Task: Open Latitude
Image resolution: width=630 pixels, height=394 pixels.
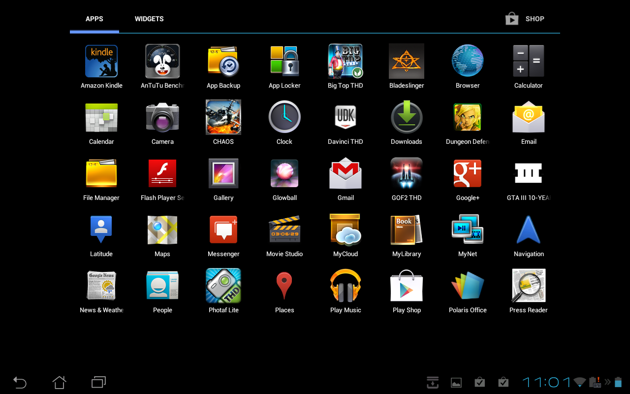Action: [x=101, y=230]
